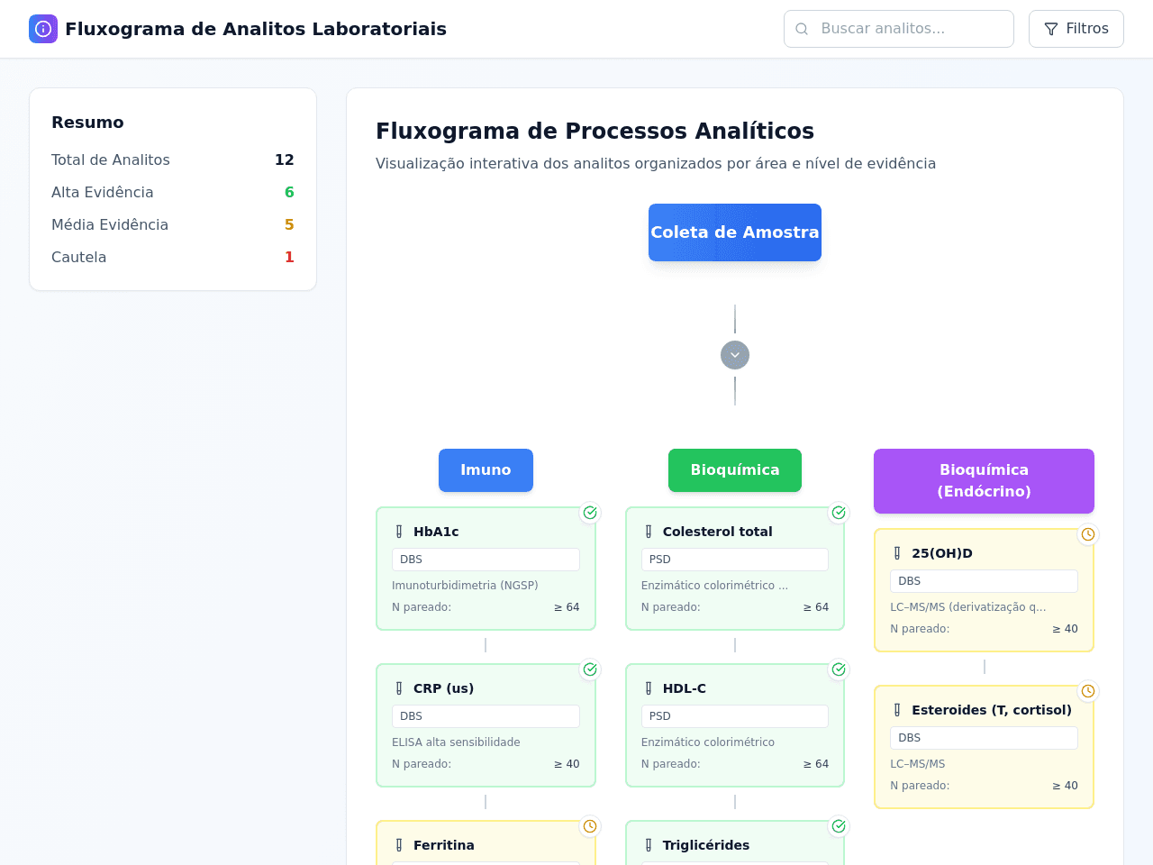The width and height of the screenshot is (1153, 865).
Task: Click the DBS tag on CRP (us) card
Action: coord(486,716)
